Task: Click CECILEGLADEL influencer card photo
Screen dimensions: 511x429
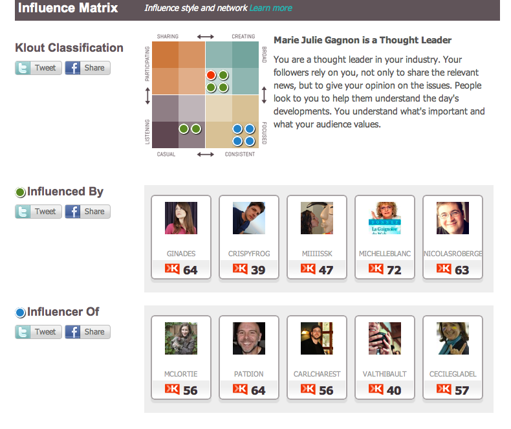Action: 453,338
